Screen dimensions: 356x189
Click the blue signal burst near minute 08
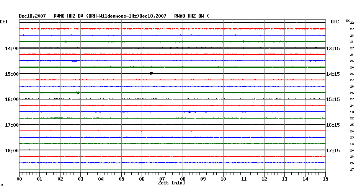click(189, 112)
